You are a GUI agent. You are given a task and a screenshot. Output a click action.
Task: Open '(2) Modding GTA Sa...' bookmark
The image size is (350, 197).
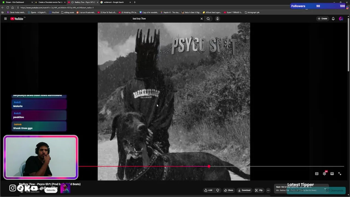point(128,12)
